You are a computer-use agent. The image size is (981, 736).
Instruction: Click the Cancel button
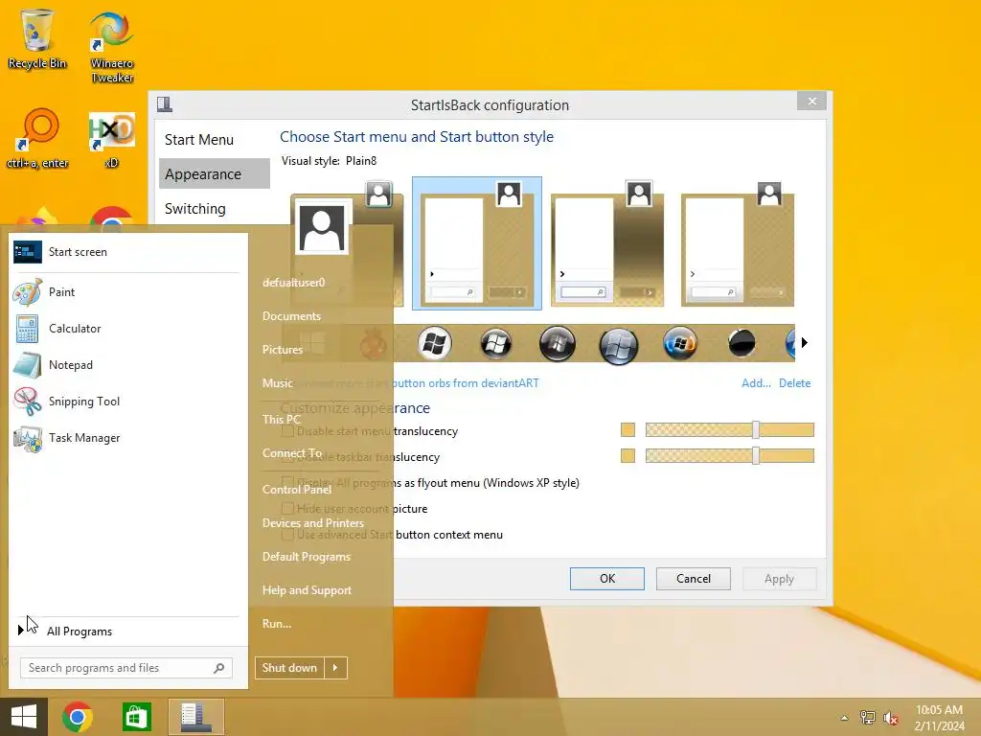694,579
